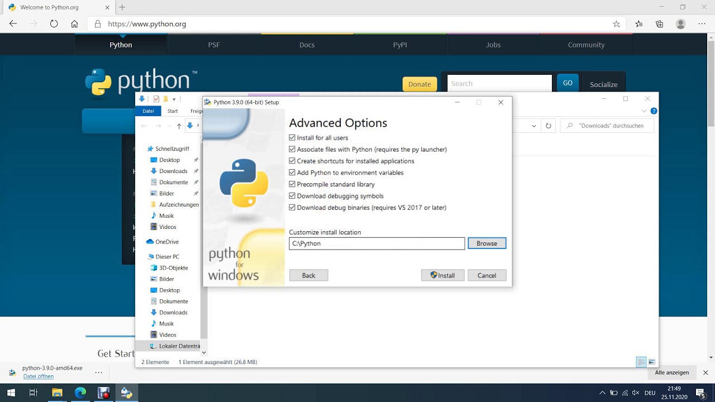
Task: Switch Explorer to large icons view
Action: point(651,362)
